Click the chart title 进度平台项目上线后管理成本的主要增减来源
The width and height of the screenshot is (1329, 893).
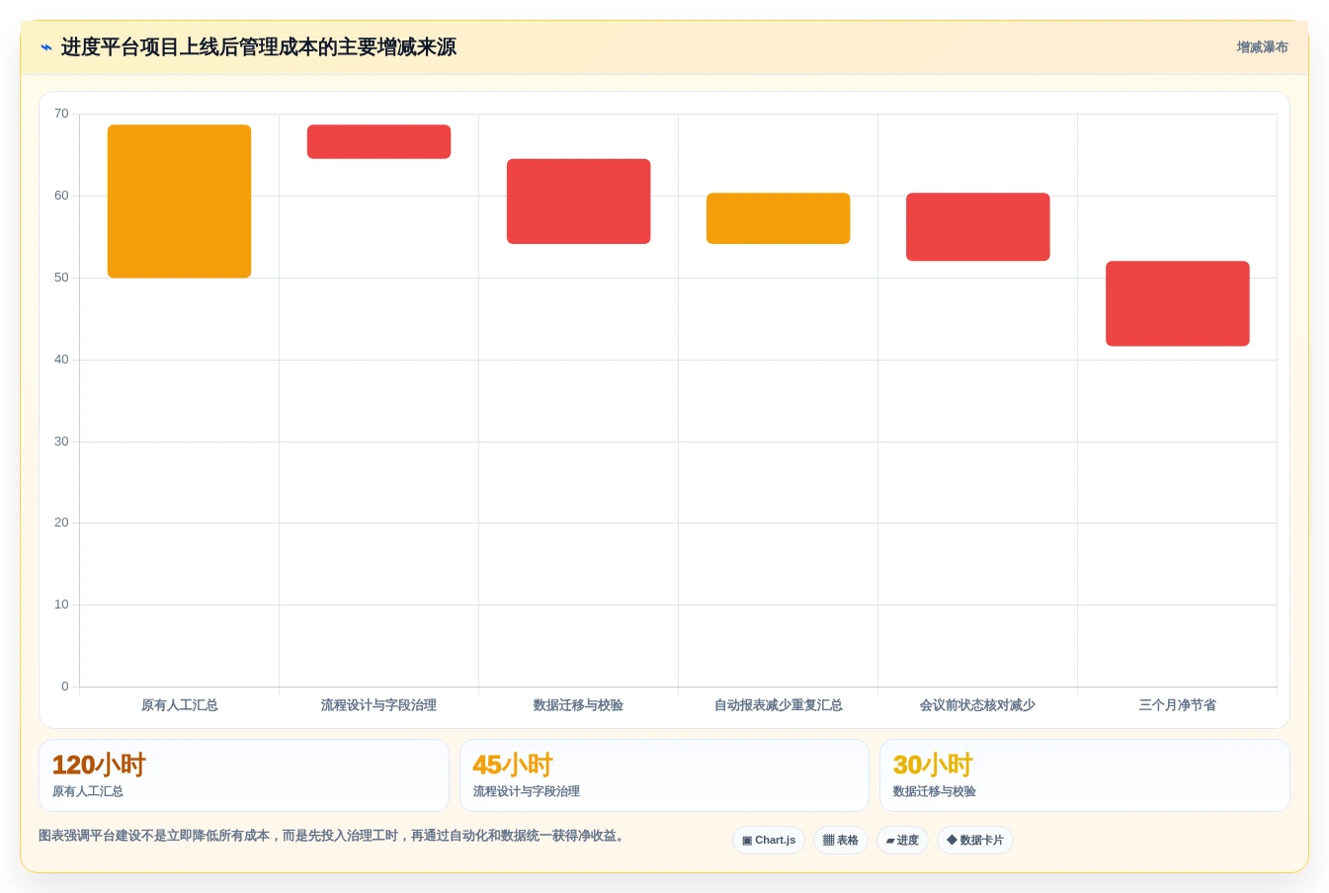click(259, 47)
